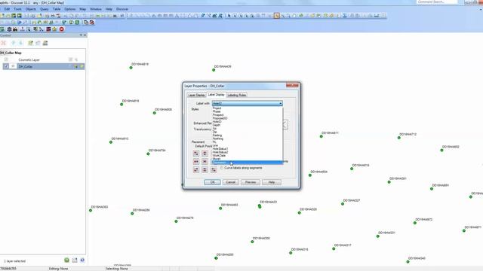The width and height of the screenshot is (483, 271).
Task: Click the binoculars find toolbar icon
Action: click(x=15, y=29)
